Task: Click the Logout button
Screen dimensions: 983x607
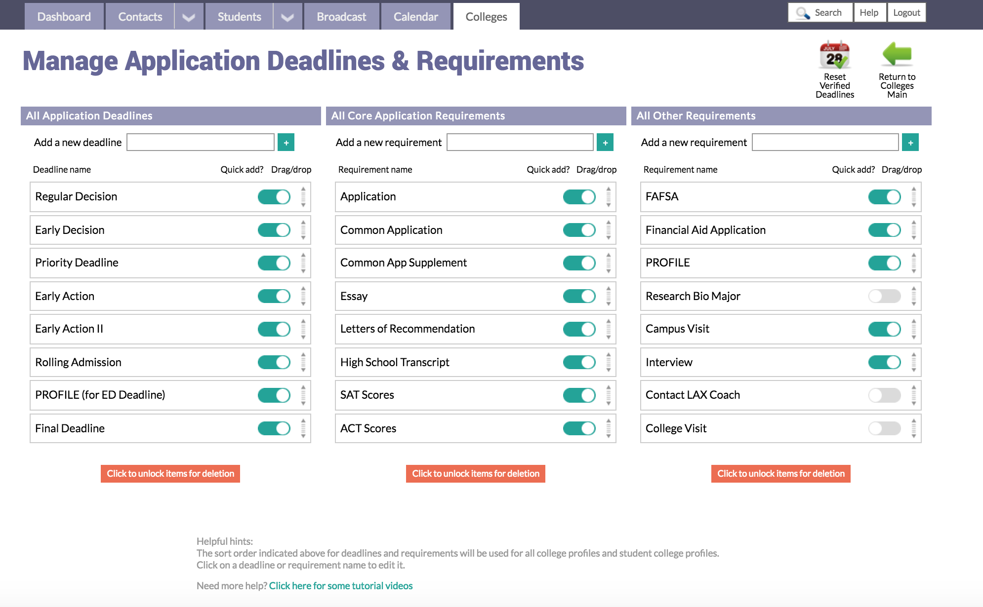Action: (906, 13)
